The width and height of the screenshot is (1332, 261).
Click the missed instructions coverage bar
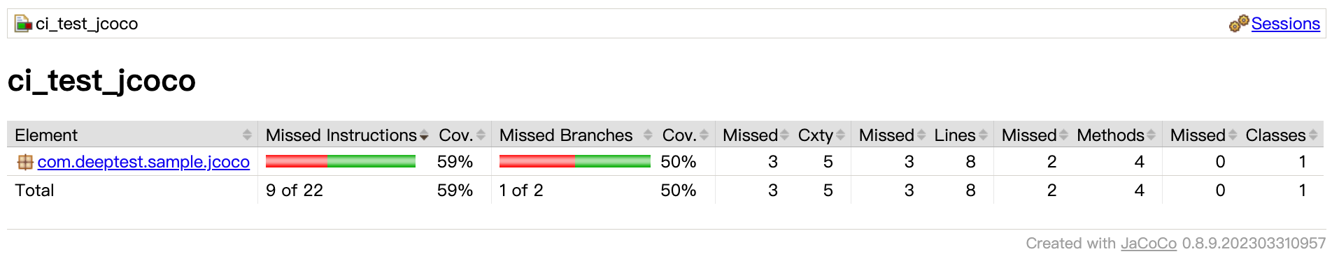tap(341, 161)
